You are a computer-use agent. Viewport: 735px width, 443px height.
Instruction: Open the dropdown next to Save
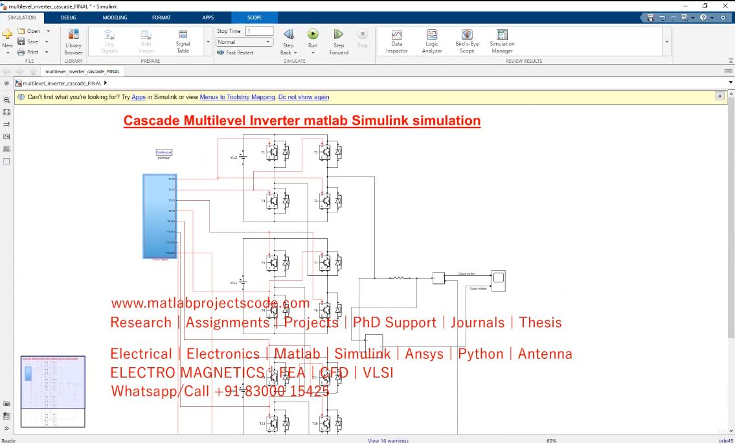point(47,41)
